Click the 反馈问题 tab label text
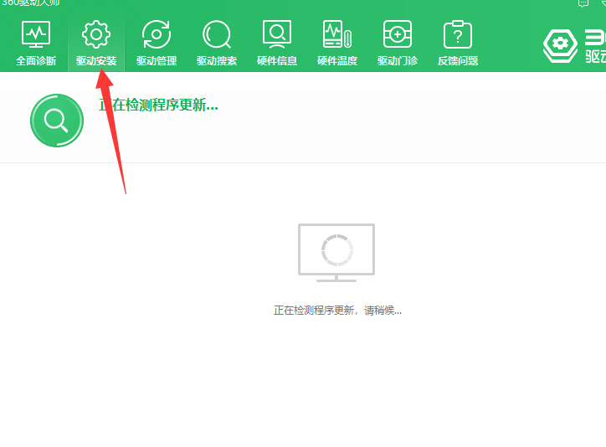Viewport: 606px width, 447px height. (458, 61)
